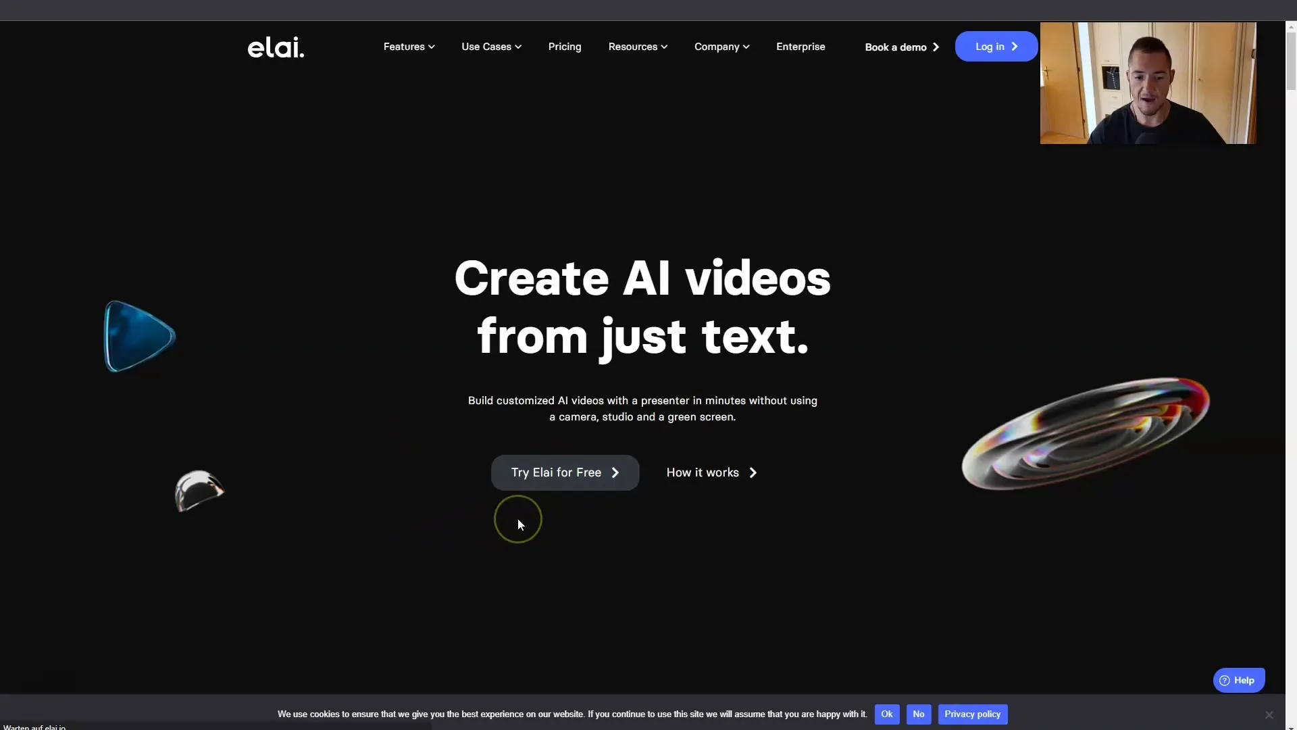Open Privacy policy from cookie banner
Viewport: 1297px width, 730px height.
tap(973, 714)
